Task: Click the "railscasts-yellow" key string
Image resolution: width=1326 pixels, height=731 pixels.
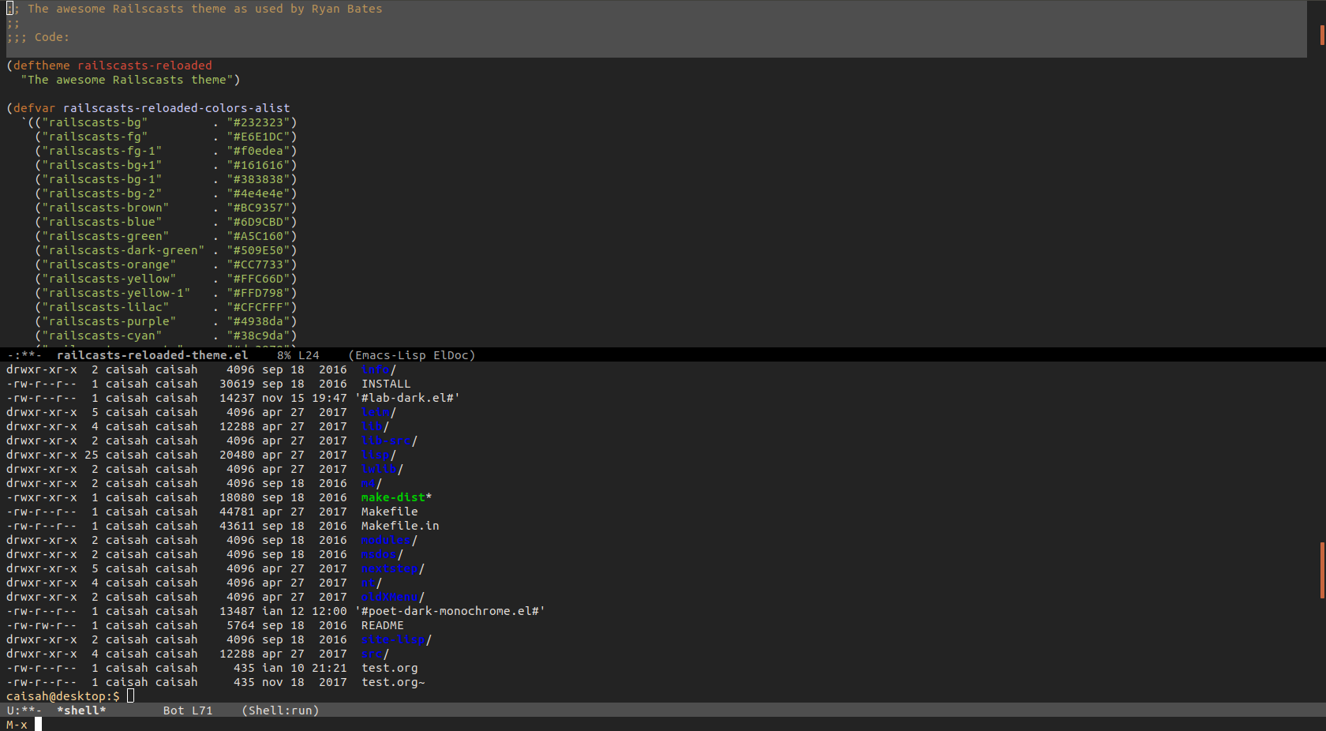Action: coord(109,279)
